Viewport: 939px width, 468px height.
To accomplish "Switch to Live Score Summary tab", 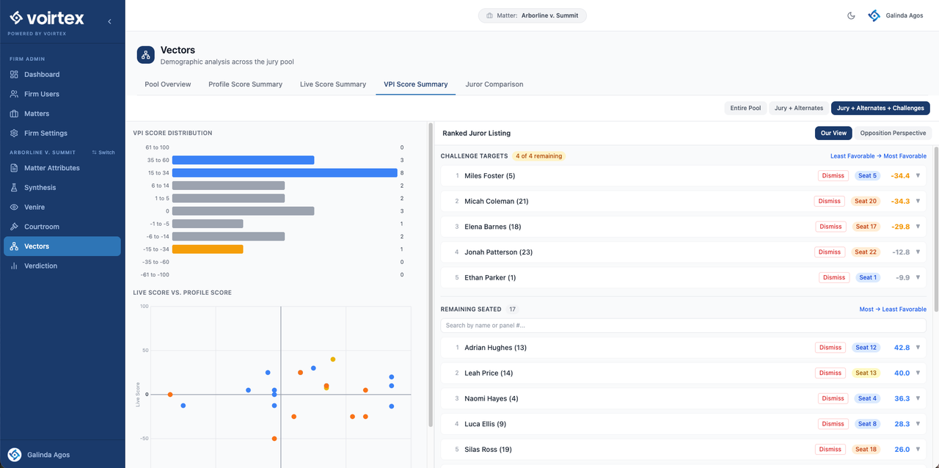I will [333, 84].
